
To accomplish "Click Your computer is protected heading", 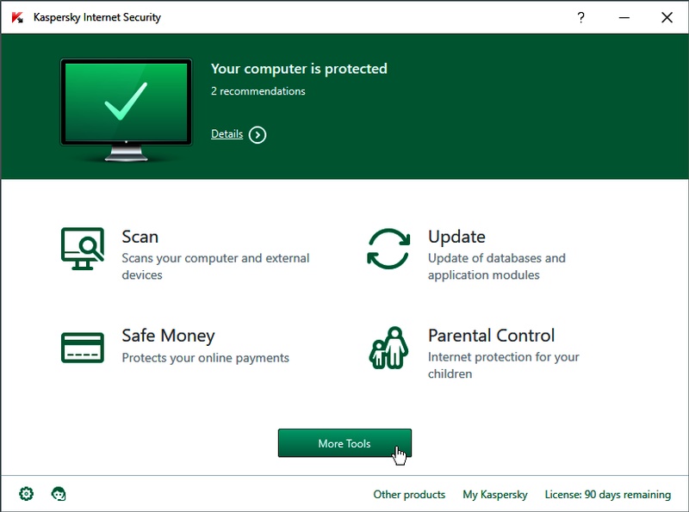I will (x=300, y=69).
